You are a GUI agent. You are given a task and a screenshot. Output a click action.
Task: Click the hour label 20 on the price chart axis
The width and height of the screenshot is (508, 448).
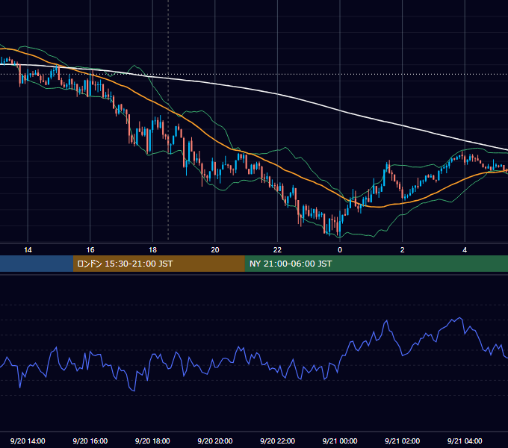point(215,250)
